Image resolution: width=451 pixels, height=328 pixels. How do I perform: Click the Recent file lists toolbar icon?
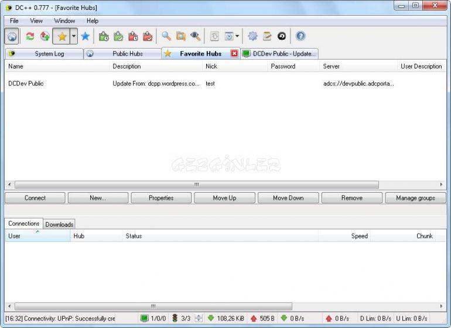coord(229,36)
